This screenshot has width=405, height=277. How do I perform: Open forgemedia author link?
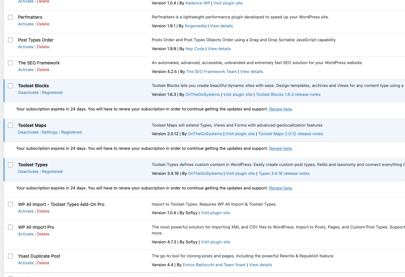tap(196, 26)
